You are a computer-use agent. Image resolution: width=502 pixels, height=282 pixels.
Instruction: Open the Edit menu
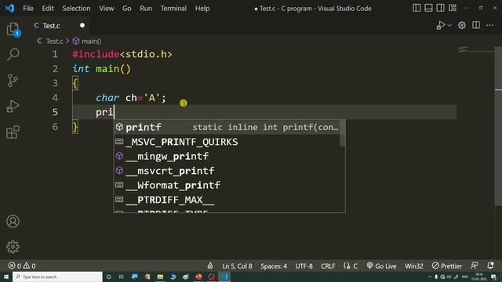tap(48, 9)
